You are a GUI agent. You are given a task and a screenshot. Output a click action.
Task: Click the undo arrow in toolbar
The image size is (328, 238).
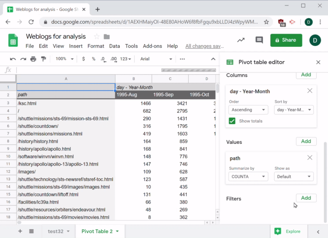[13, 59]
